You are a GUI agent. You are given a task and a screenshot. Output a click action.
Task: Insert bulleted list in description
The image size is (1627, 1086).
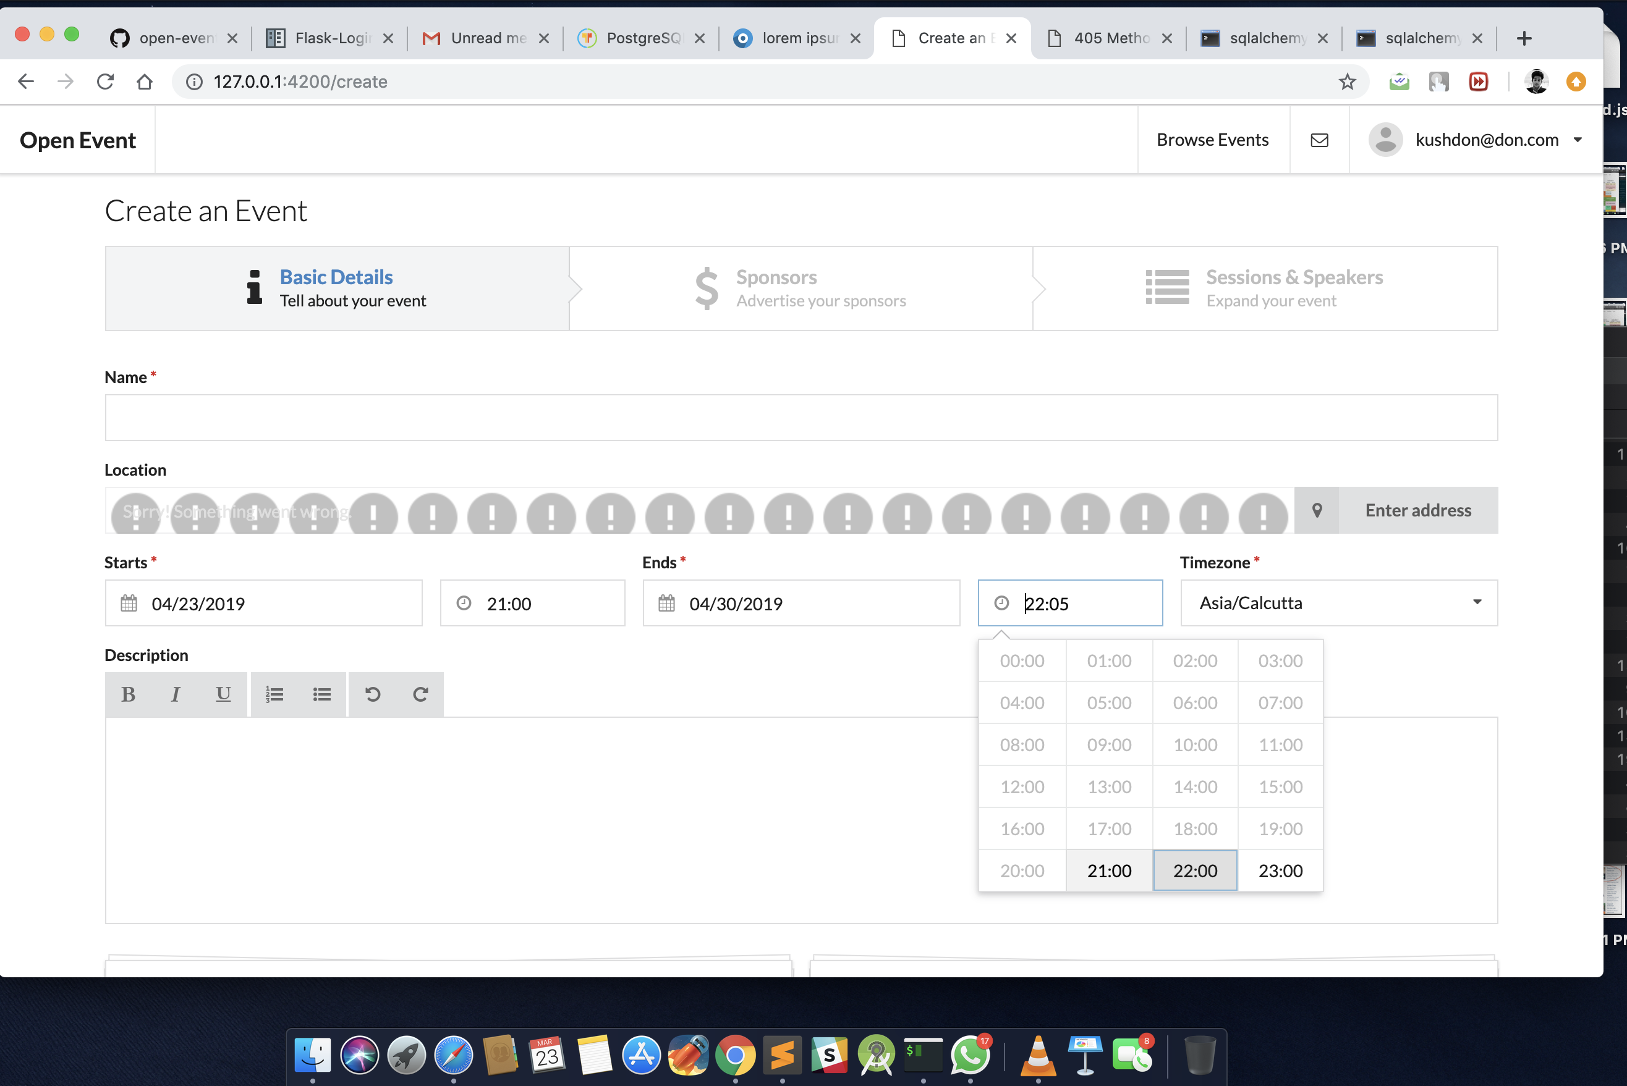click(321, 694)
